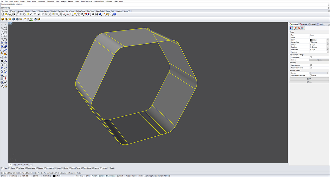330x177 pixels.
Task: Toggle the Curves selection filter checkbox
Action: (10, 168)
